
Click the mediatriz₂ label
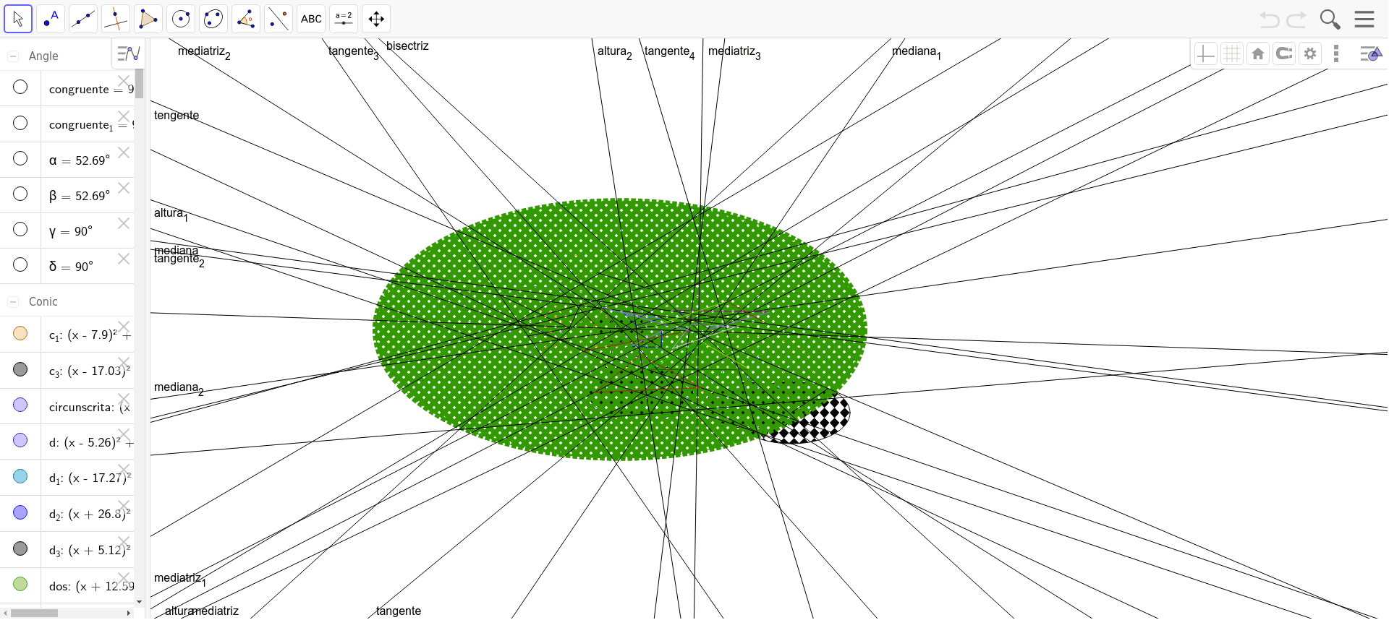(x=204, y=52)
